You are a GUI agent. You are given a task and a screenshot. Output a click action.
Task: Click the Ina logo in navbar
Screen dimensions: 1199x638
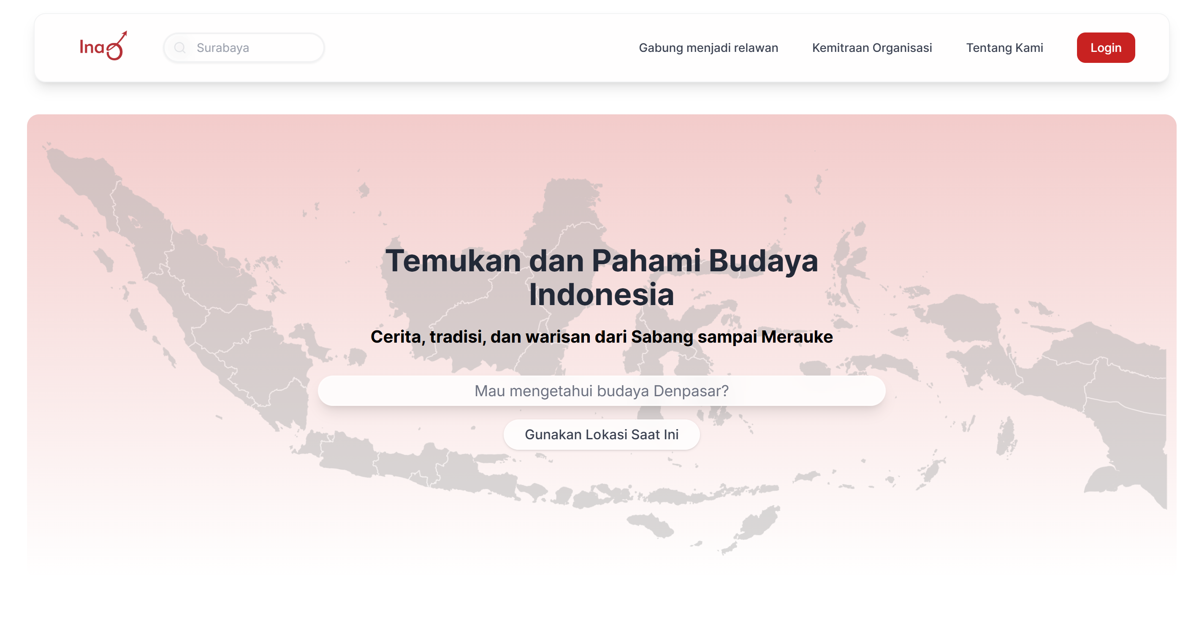[x=103, y=46]
